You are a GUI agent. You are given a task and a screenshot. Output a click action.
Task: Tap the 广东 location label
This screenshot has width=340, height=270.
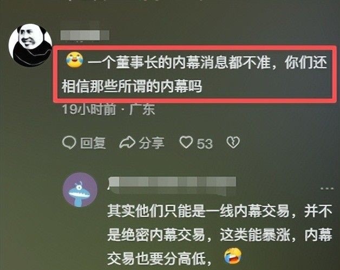coord(142,109)
